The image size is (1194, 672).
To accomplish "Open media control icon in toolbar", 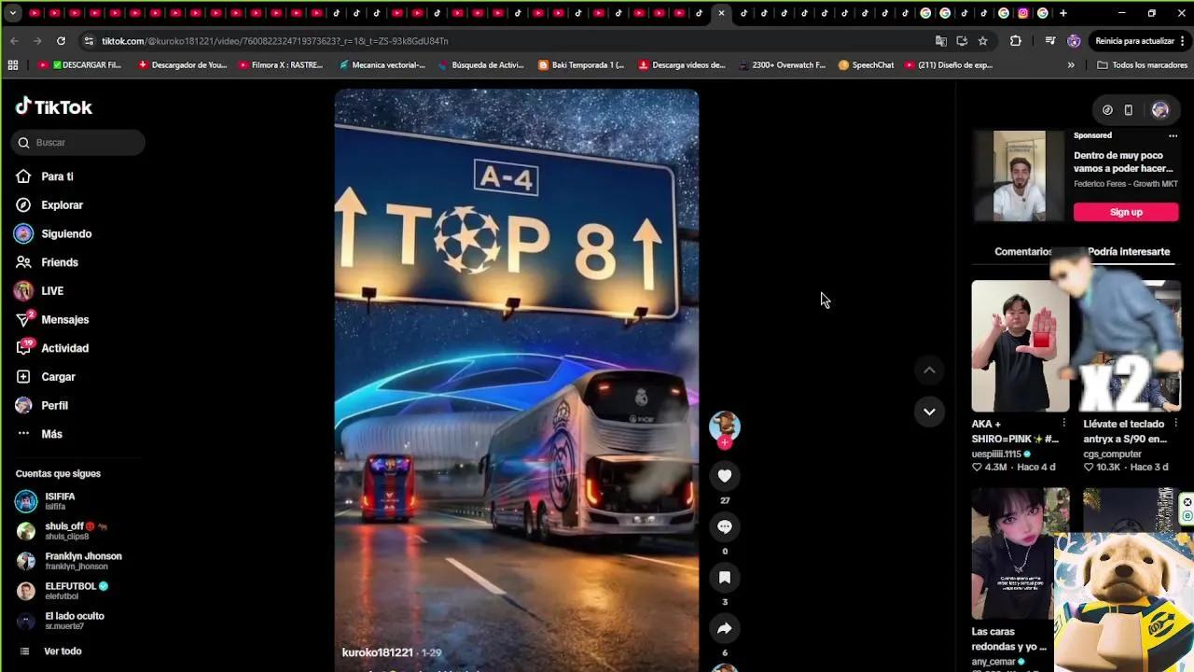I will 1050,41.
